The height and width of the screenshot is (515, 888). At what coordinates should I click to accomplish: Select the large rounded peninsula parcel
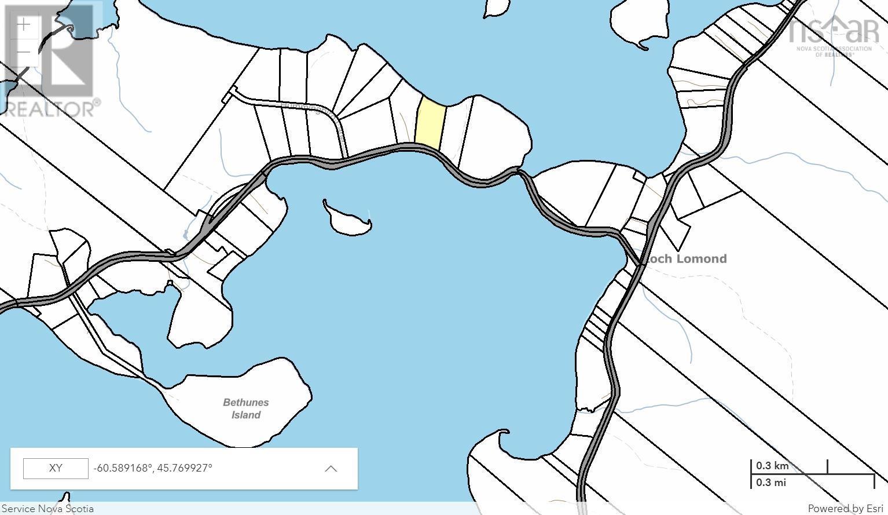pyautogui.click(x=498, y=136)
